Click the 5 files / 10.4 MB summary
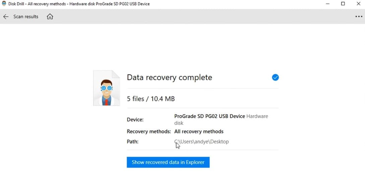 tap(151, 99)
